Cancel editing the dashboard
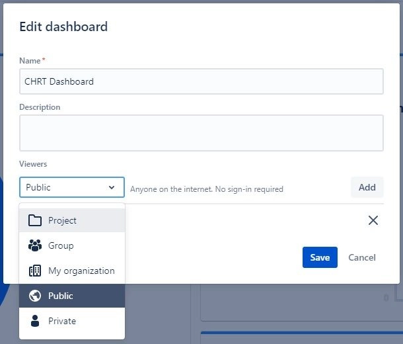Screen dimensions: 403x344 362,257
